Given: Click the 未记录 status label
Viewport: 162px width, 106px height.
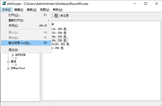Looking at the screenshot, I should [x=64, y=16].
